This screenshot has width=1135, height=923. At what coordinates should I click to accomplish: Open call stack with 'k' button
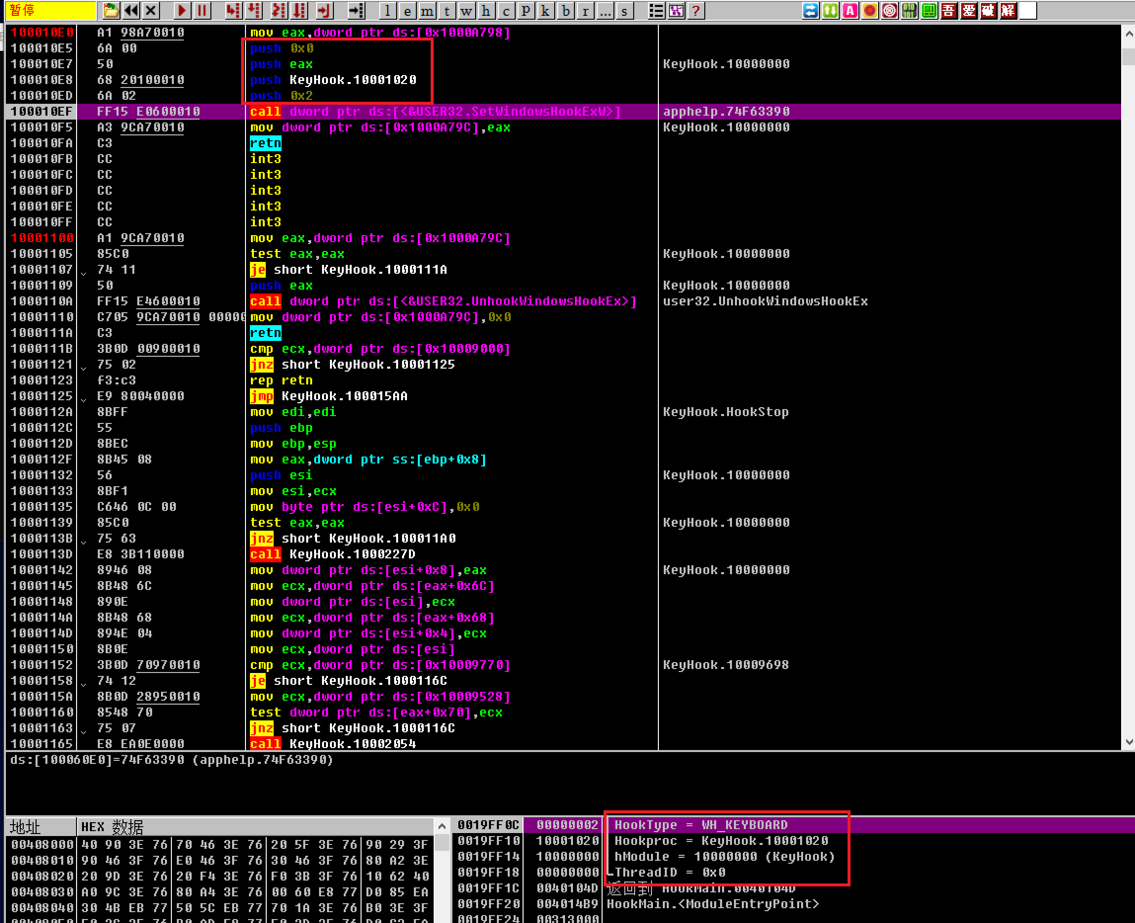click(x=545, y=11)
